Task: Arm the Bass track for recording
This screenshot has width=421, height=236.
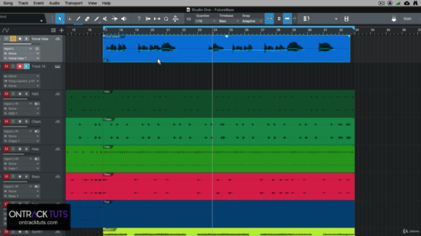Action: (x=20, y=176)
